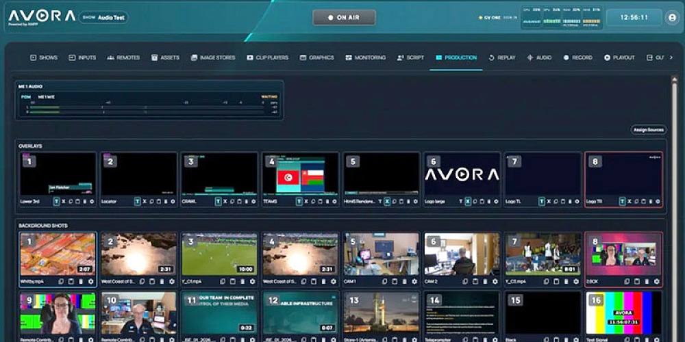
Task: Go to the PLAYOUT tab
Action: coord(619,57)
